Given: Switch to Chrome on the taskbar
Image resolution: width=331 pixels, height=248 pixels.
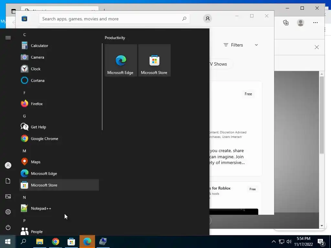Looking at the screenshot, I should 55,242.
